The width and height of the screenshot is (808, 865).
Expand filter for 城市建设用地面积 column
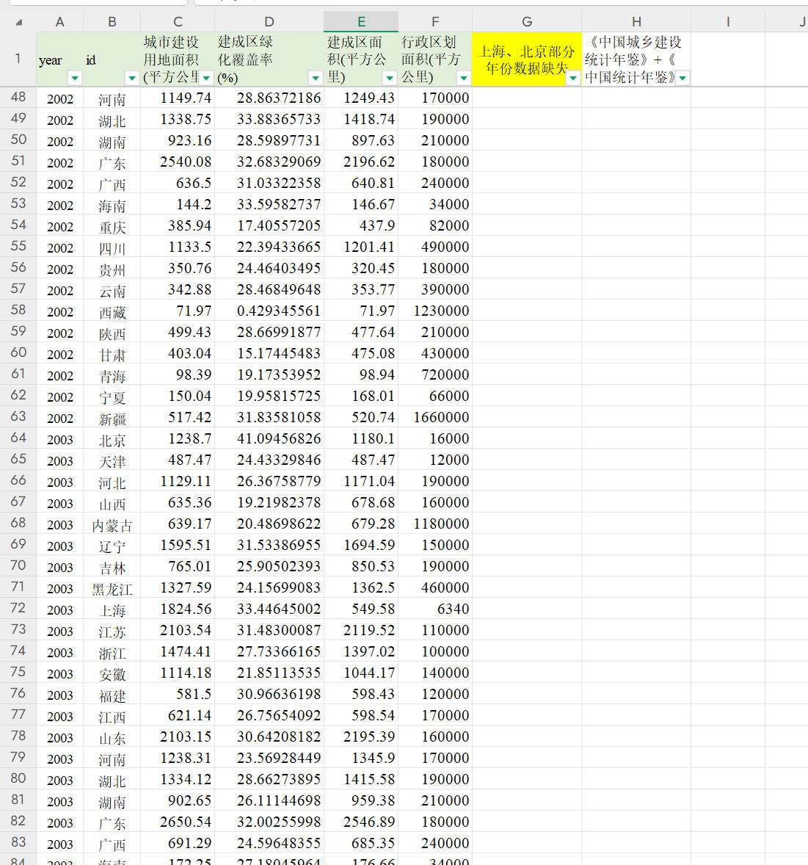[x=207, y=78]
